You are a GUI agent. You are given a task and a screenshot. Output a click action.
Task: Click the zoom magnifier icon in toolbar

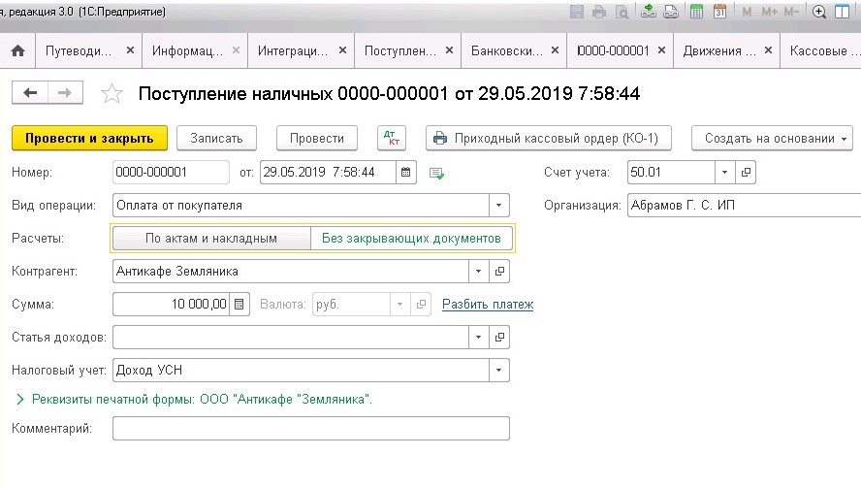coord(819,12)
